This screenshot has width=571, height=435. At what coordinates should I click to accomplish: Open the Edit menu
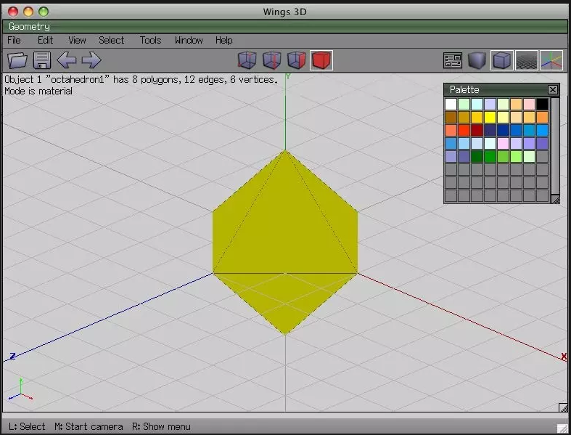pyautogui.click(x=45, y=40)
